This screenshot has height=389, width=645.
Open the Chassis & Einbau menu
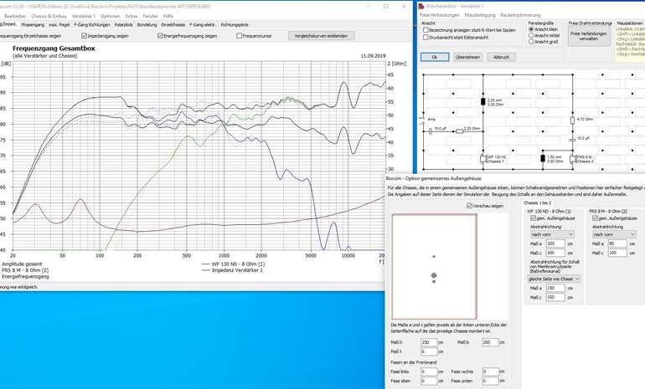[49, 16]
